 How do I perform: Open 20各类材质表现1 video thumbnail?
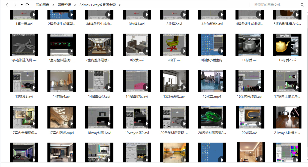174,117
